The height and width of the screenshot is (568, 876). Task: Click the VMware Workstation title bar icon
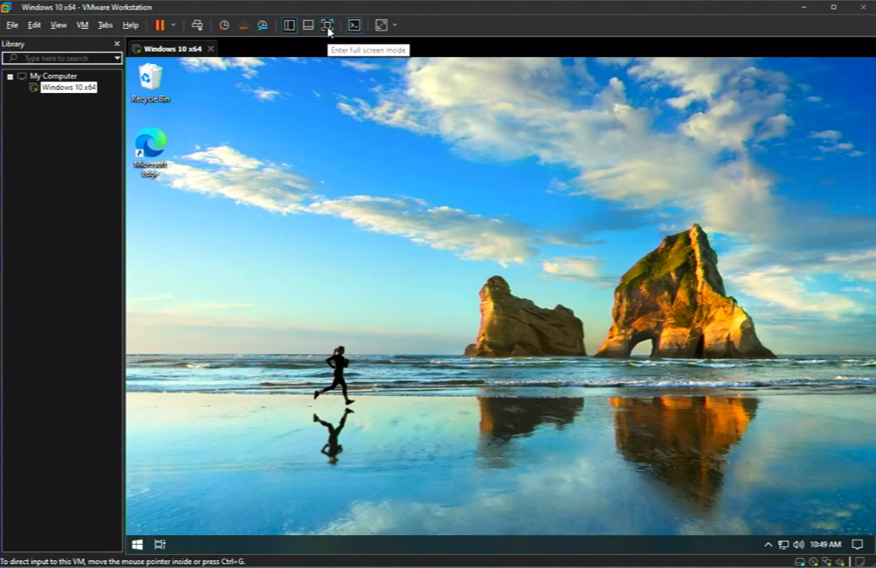click(6, 7)
